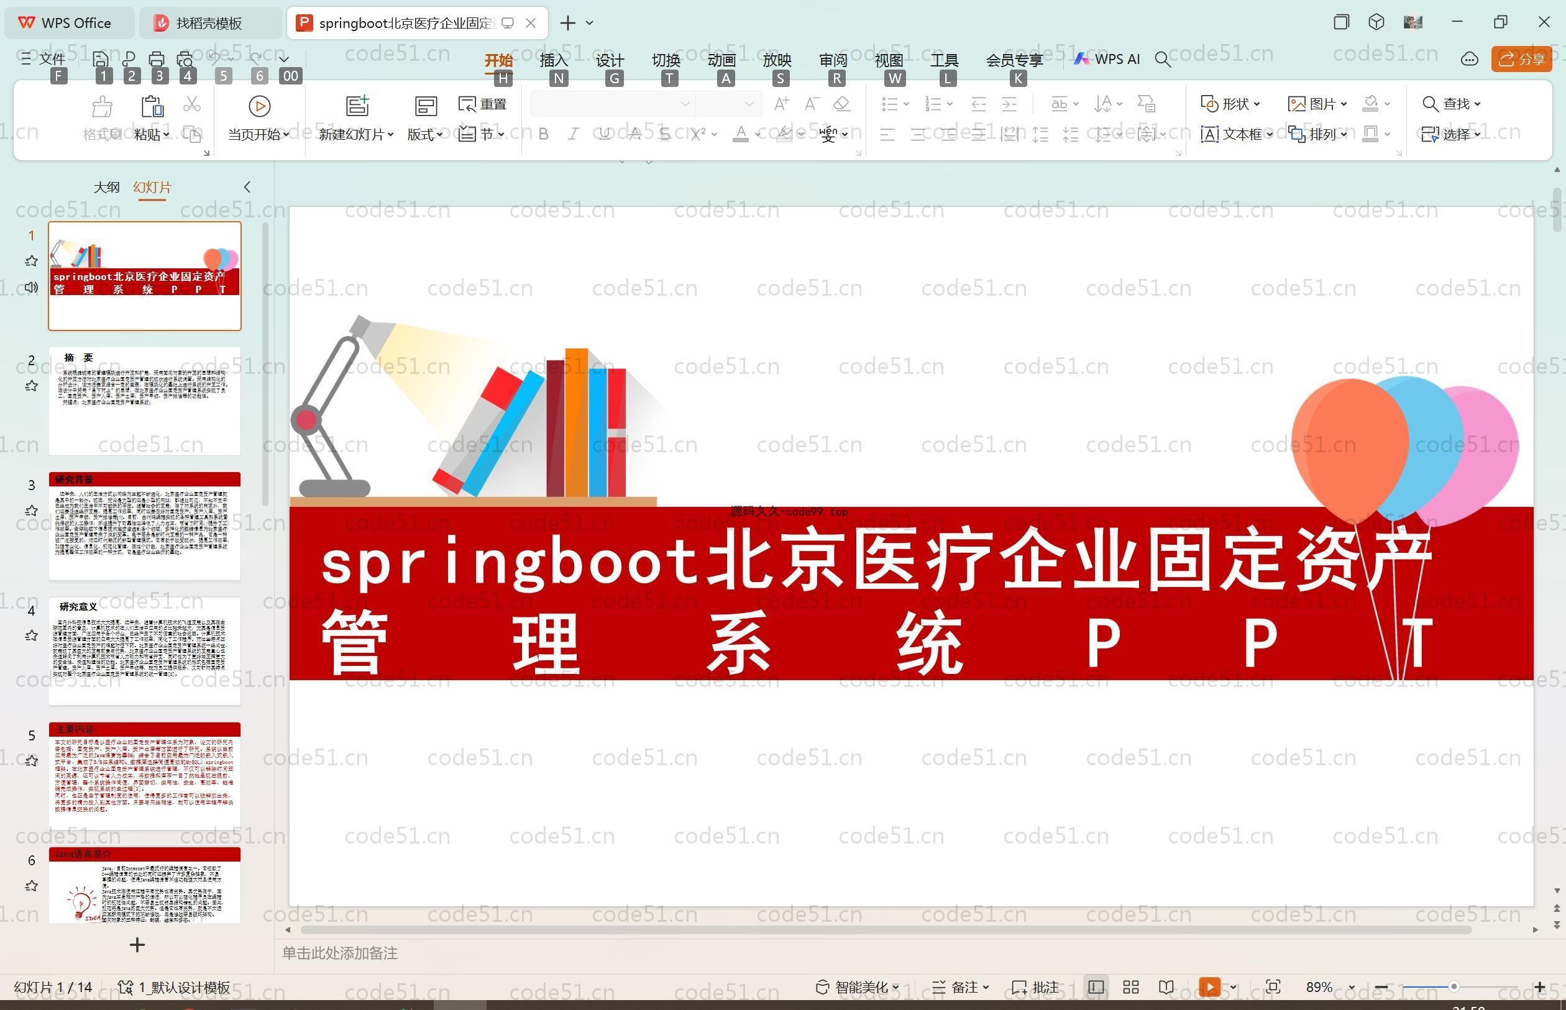Viewport: 1566px width, 1010px height.
Task: Collapse the slide thumbnail panel with the chevron
Action: tap(247, 188)
